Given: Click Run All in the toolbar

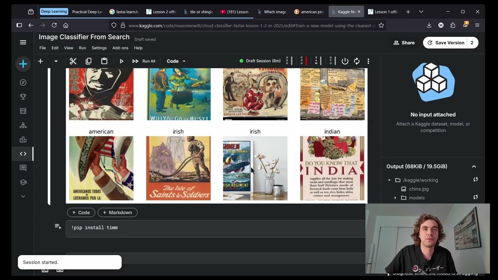Looking at the screenshot, I should point(144,61).
